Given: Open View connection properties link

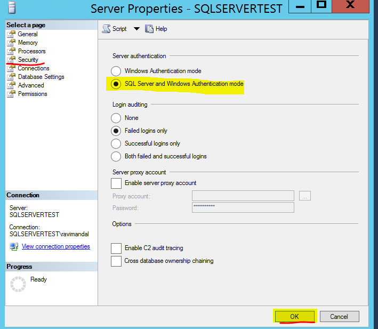Looking at the screenshot, I should (55, 246).
